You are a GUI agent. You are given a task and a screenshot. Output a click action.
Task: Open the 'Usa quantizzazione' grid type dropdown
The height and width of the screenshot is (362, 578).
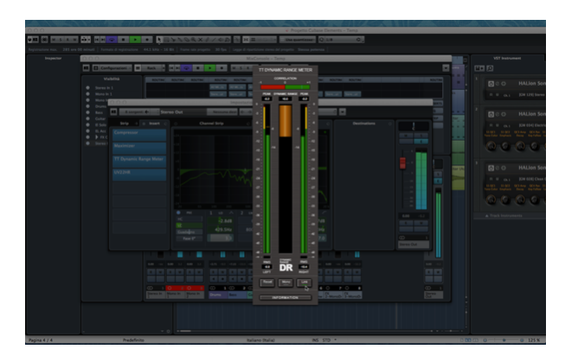tap(298, 40)
